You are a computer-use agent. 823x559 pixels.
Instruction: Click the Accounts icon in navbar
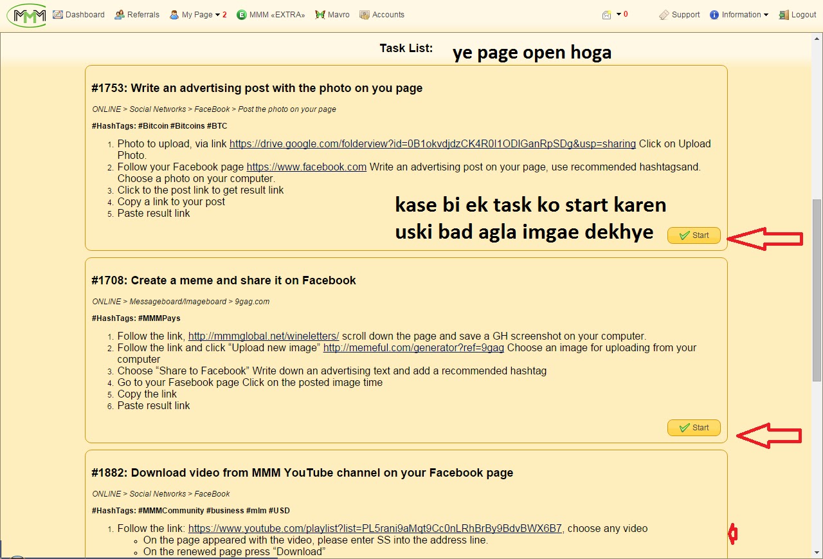tap(365, 14)
